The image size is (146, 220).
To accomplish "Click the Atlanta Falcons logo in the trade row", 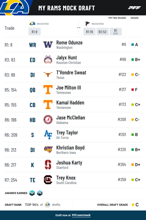I will [x=87, y=24].
